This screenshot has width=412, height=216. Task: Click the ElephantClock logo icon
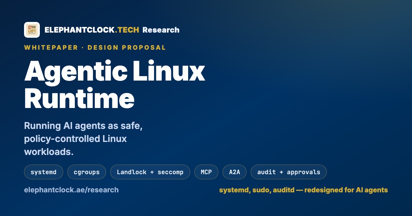tap(32, 30)
